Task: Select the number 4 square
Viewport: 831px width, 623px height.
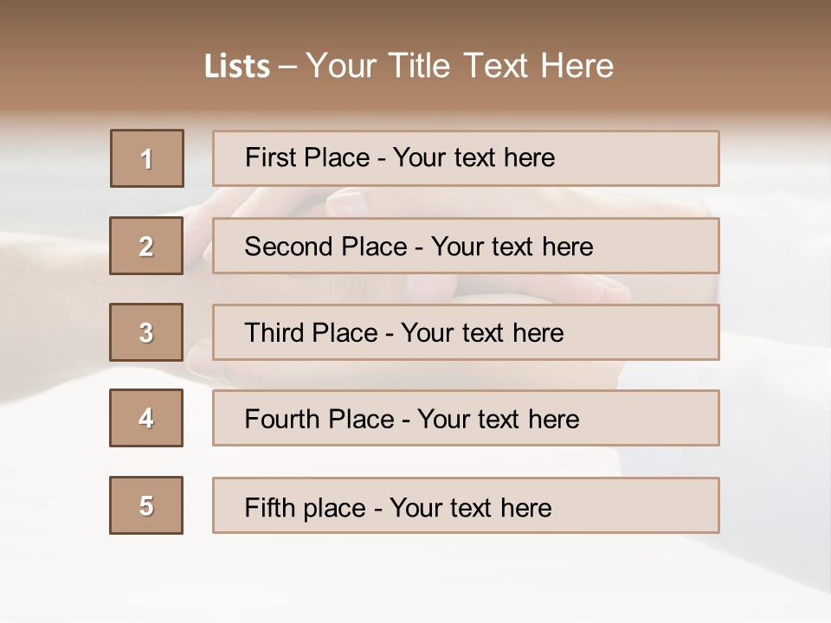Action: point(146,418)
